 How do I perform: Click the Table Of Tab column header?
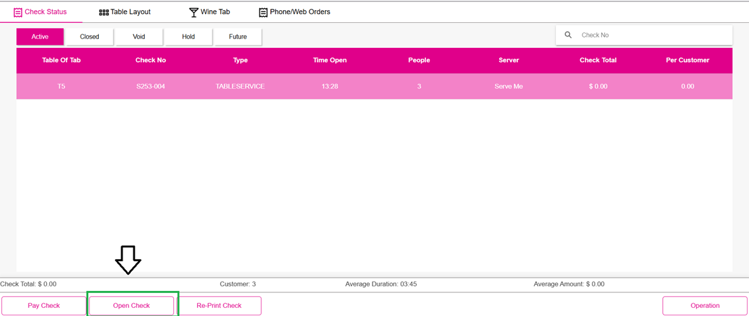(61, 61)
